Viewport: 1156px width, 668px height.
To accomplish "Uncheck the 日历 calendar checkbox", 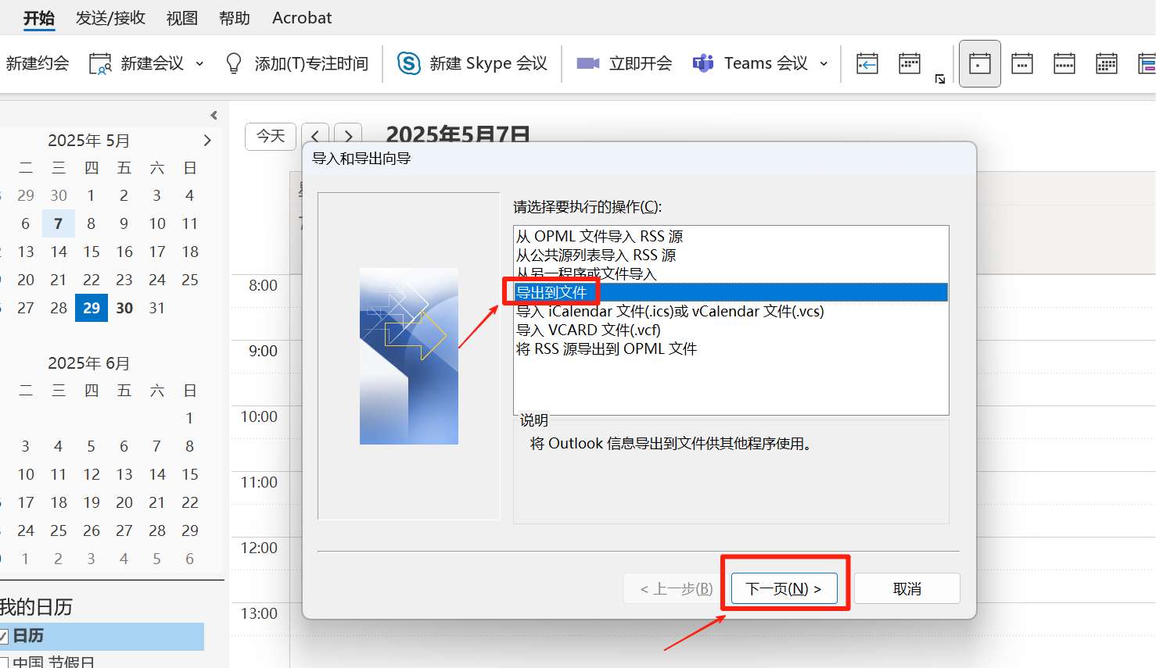I will (3, 636).
